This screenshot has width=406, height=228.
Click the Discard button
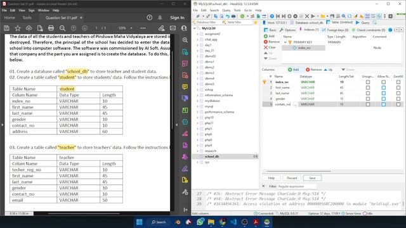(x=292, y=178)
